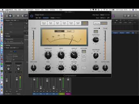This screenshot has width=139, height=104.
Task: Toggle the Limiter on/off button
Action: tap(96, 31)
